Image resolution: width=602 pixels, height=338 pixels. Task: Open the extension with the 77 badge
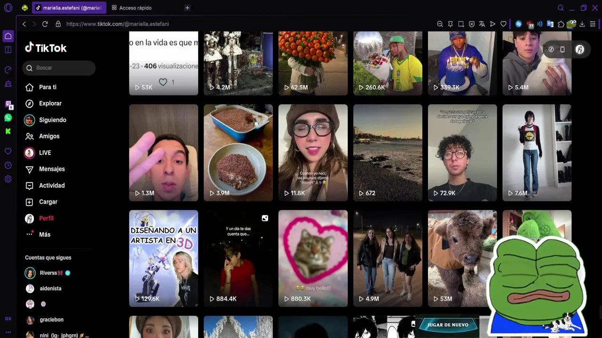pos(530,24)
